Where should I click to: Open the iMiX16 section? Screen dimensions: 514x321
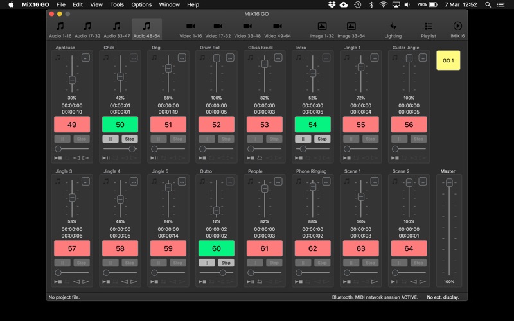457,30
